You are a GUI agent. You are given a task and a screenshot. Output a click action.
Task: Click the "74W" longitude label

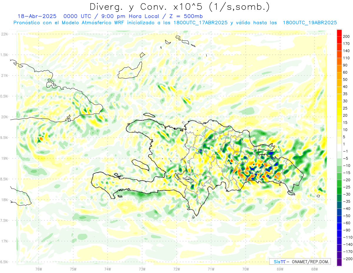108,269
